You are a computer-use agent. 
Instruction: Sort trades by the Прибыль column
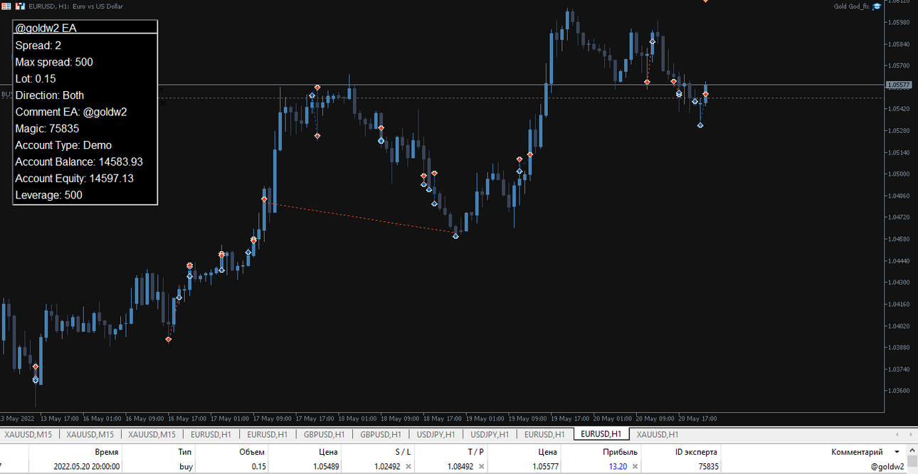coord(620,452)
